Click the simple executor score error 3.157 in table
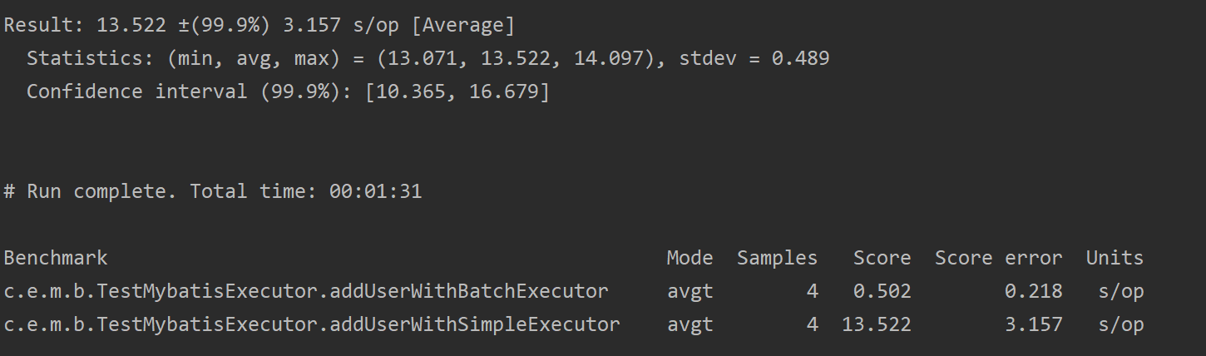This screenshot has width=1206, height=356. pos(1033,324)
